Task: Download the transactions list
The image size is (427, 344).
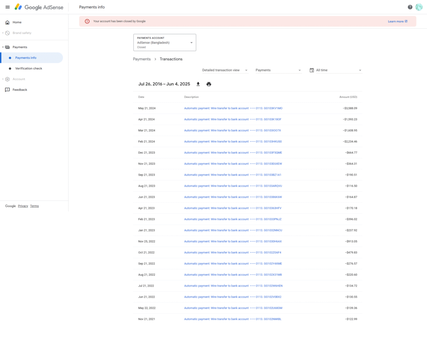Action: pyautogui.click(x=198, y=84)
